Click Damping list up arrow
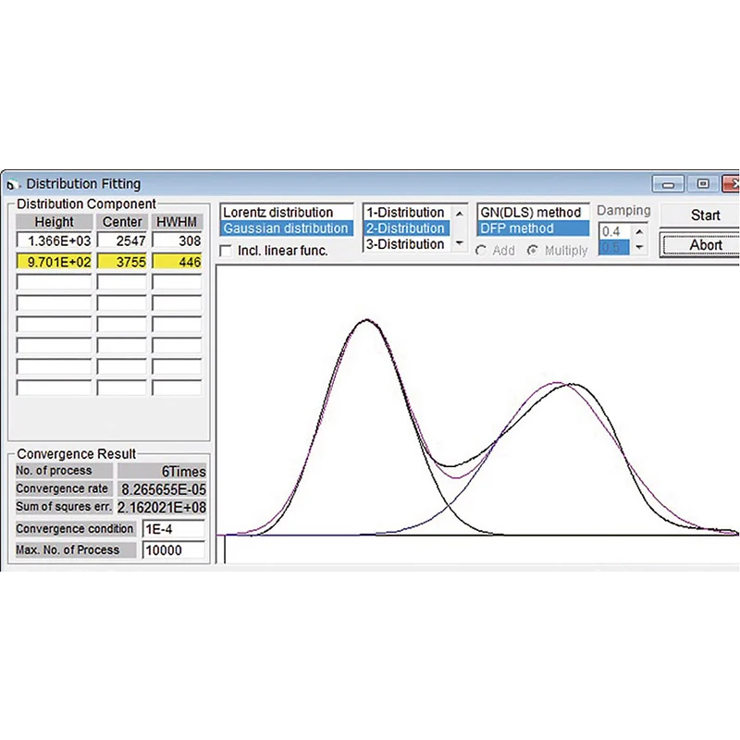 (639, 232)
